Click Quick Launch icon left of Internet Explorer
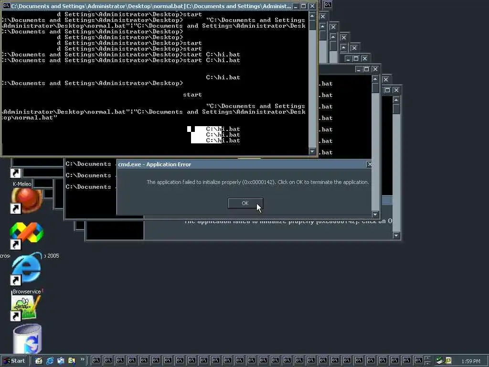The width and height of the screenshot is (489, 367). pos(39,361)
